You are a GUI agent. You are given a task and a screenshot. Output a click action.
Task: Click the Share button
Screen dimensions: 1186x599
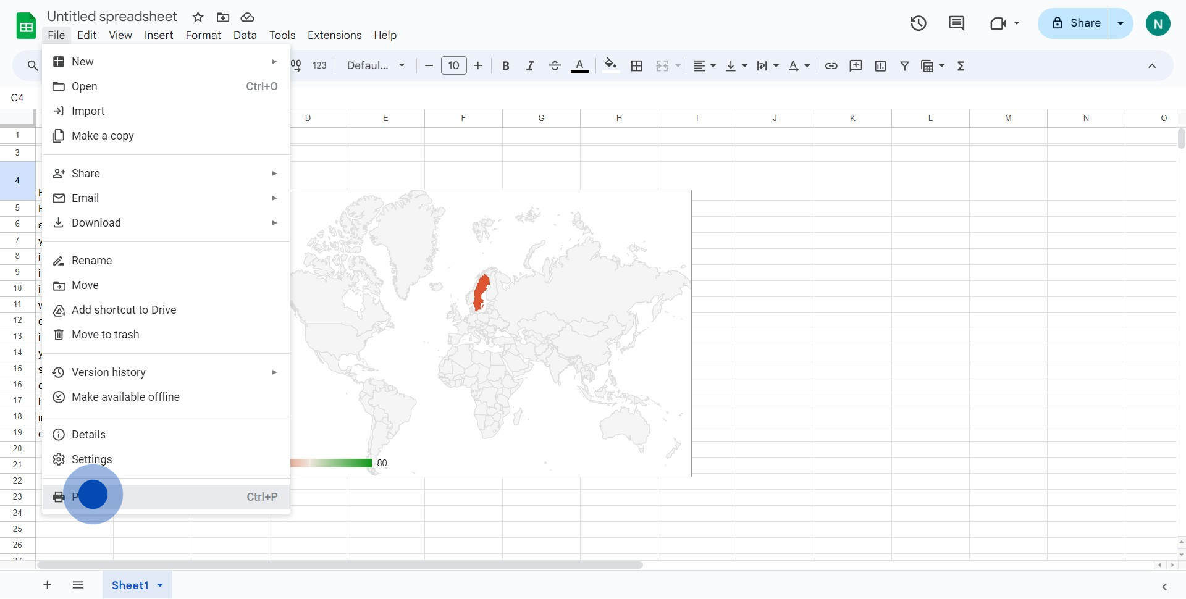(1082, 23)
